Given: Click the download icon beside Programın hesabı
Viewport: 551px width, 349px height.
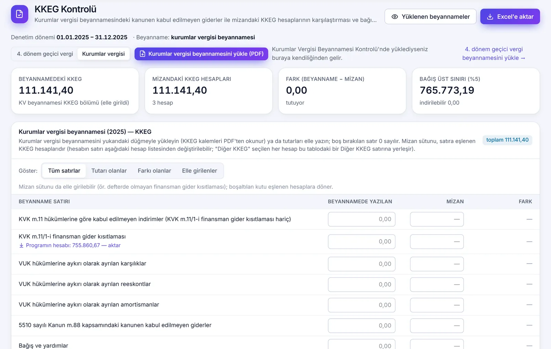Looking at the screenshot, I should coord(21,246).
